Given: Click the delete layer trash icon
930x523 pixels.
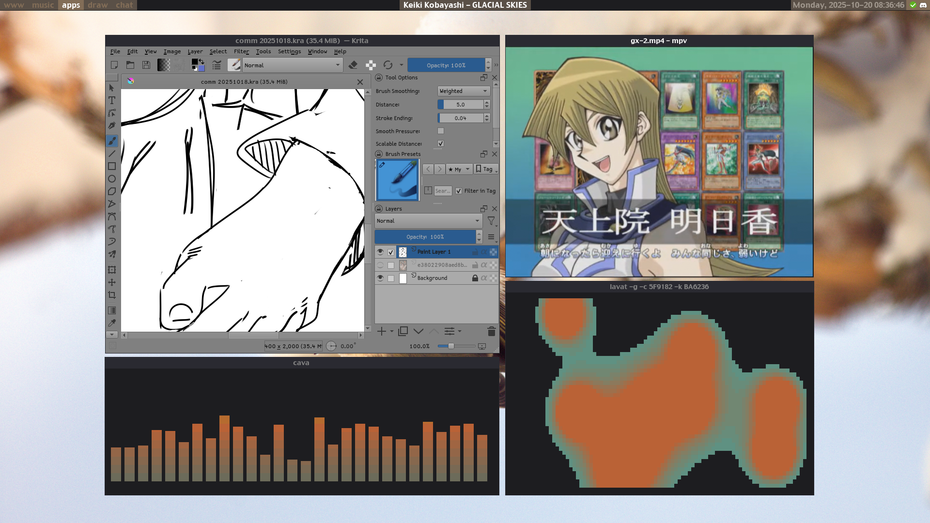Looking at the screenshot, I should coord(491,331).
